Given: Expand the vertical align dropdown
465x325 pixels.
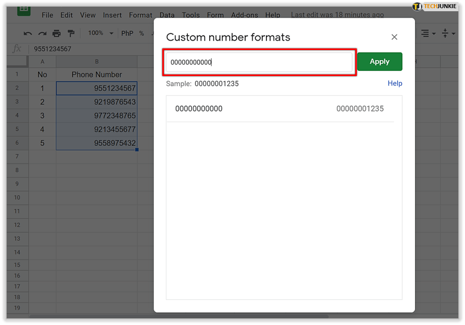Looking at the screenshot, I should (x=448, y=34).
